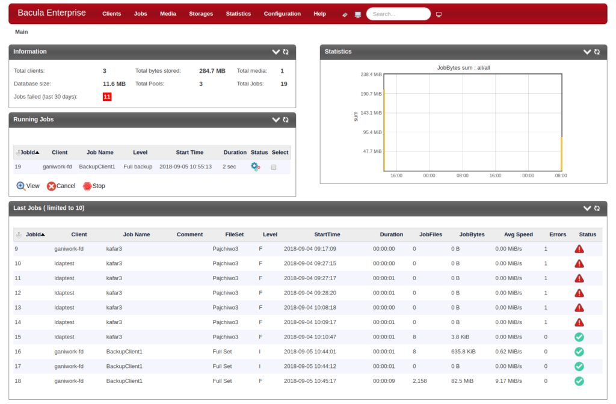Click the tag icon in the top bar
This screenshot has width=616, height=404.
[345, 13]
